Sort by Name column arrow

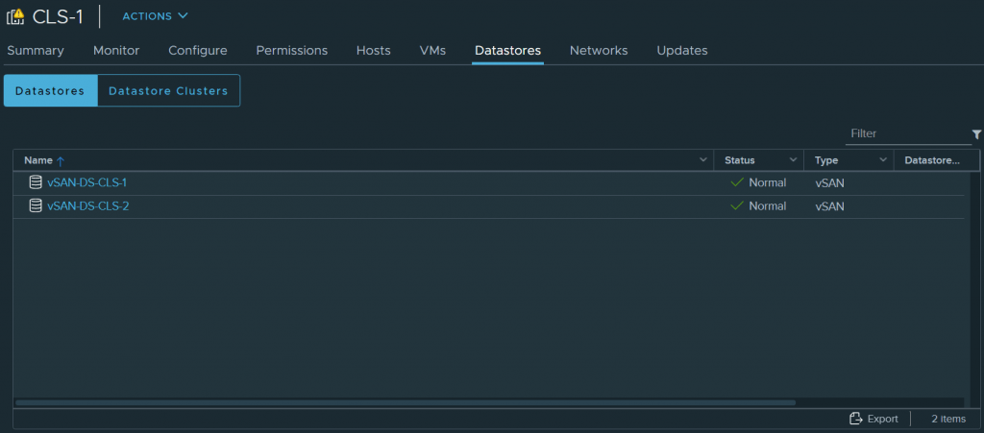click(x=61, y=160)
